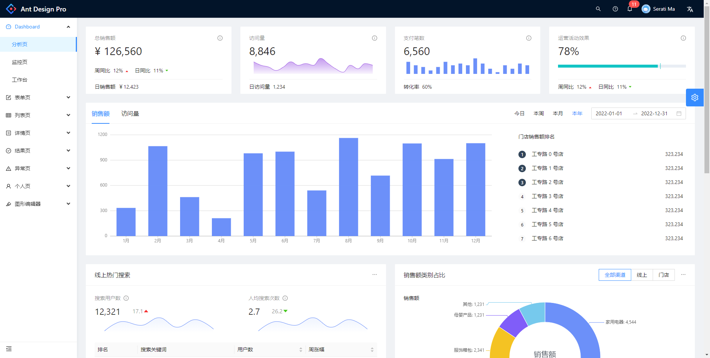Expand the 个人页 submenu chevron
Screen dimensions: 710x358
click(68, 186)
